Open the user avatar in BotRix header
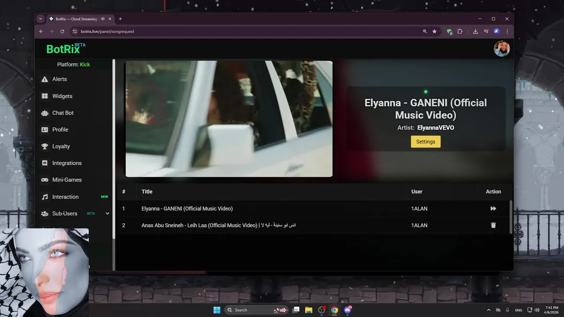The image size is (564, 317). pyautogui.click(x=501, y=49)
